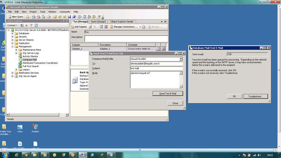The height and width of the screenshot is (158, 281).
Task: Click the Subject input field
Action: click(x=156, y=68)
